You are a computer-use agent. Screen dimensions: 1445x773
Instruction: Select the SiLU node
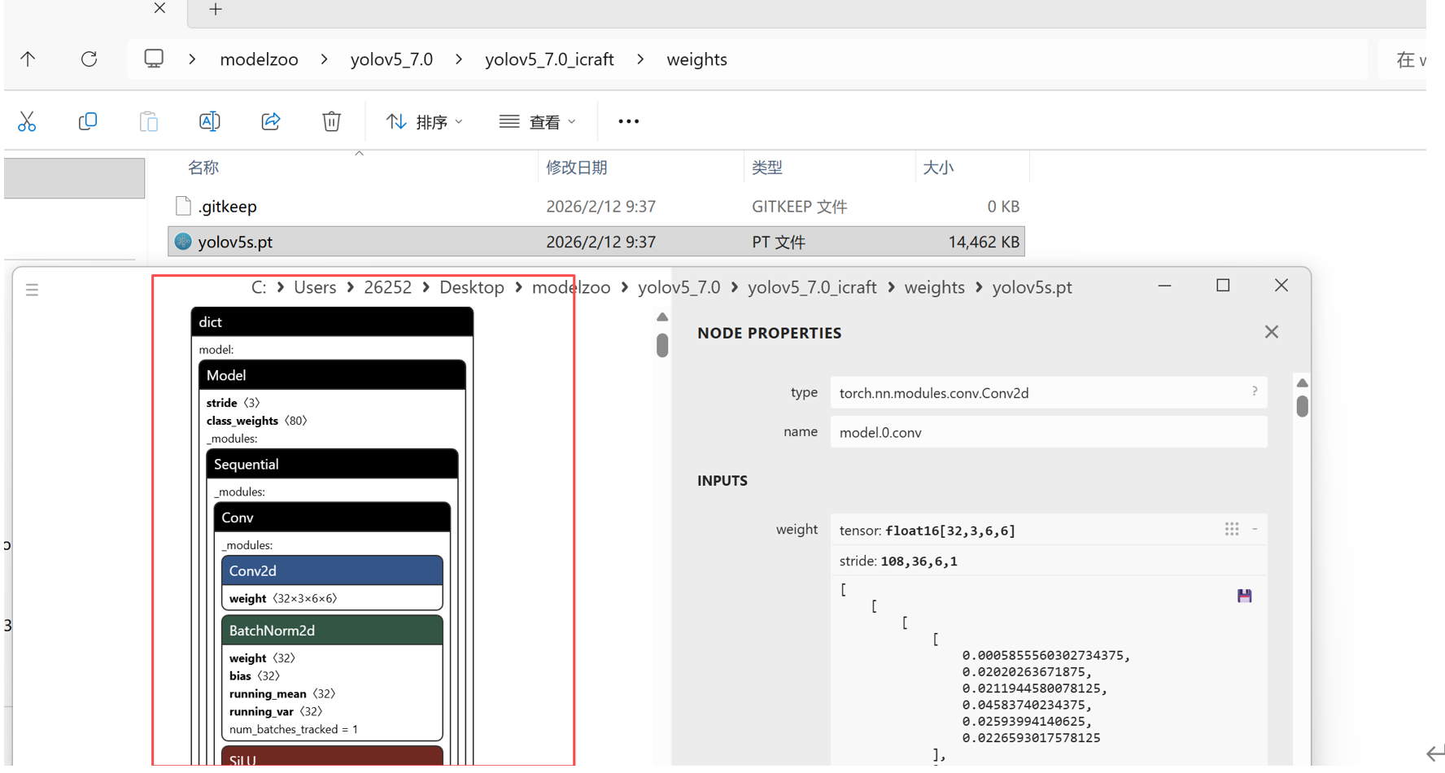pyautogui.click(x=332, y=757)
